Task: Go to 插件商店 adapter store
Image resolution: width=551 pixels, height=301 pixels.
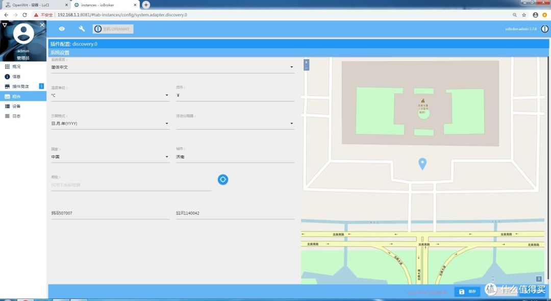Action: [20, 86]
